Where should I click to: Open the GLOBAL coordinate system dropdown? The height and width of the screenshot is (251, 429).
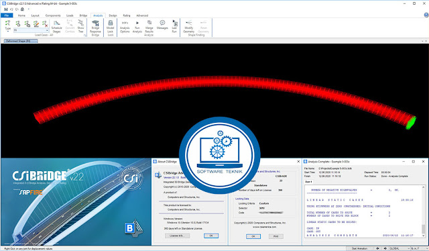coord(400,248)
